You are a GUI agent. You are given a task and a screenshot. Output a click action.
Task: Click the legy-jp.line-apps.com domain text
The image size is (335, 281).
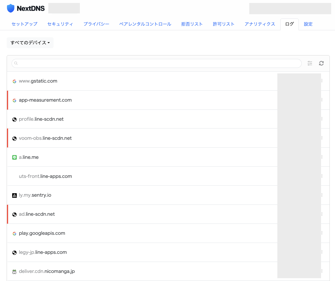click(43, 252)
